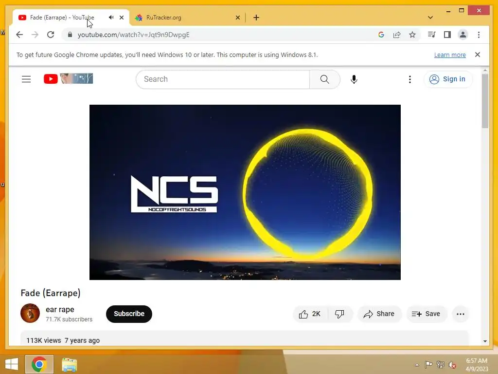Open Chrome profile avatar menu

coord(463,35)
